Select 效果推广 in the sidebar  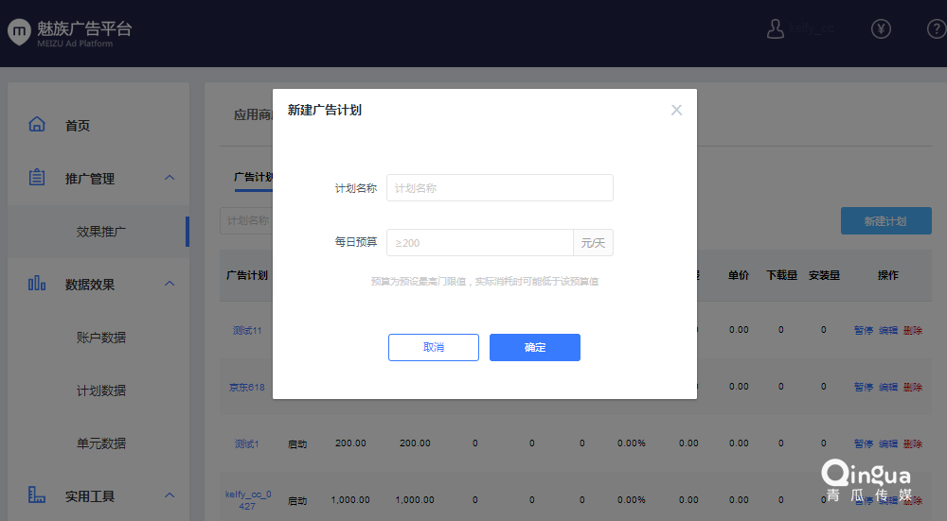click(101, 232)
